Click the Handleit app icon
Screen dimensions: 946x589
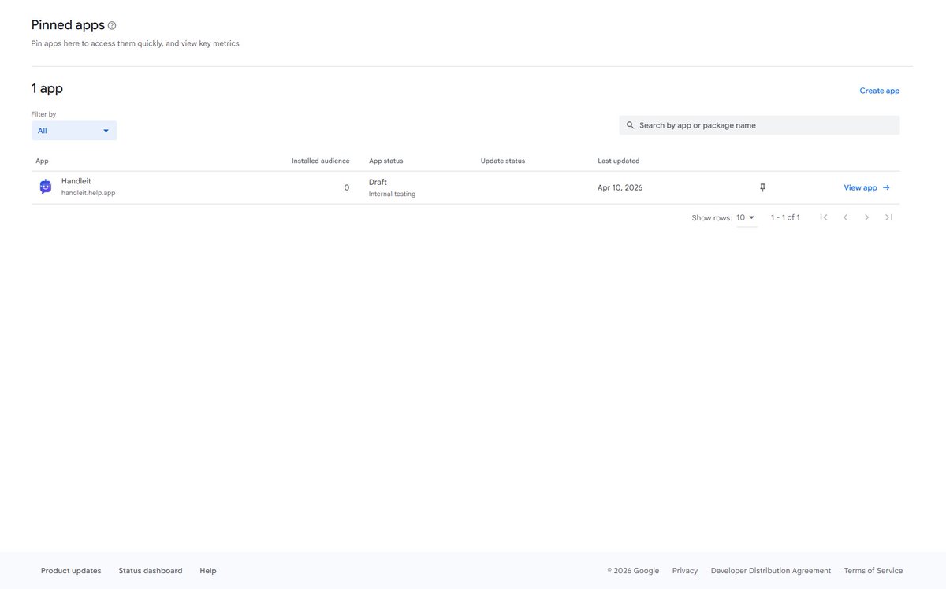[x=46, y=187]
